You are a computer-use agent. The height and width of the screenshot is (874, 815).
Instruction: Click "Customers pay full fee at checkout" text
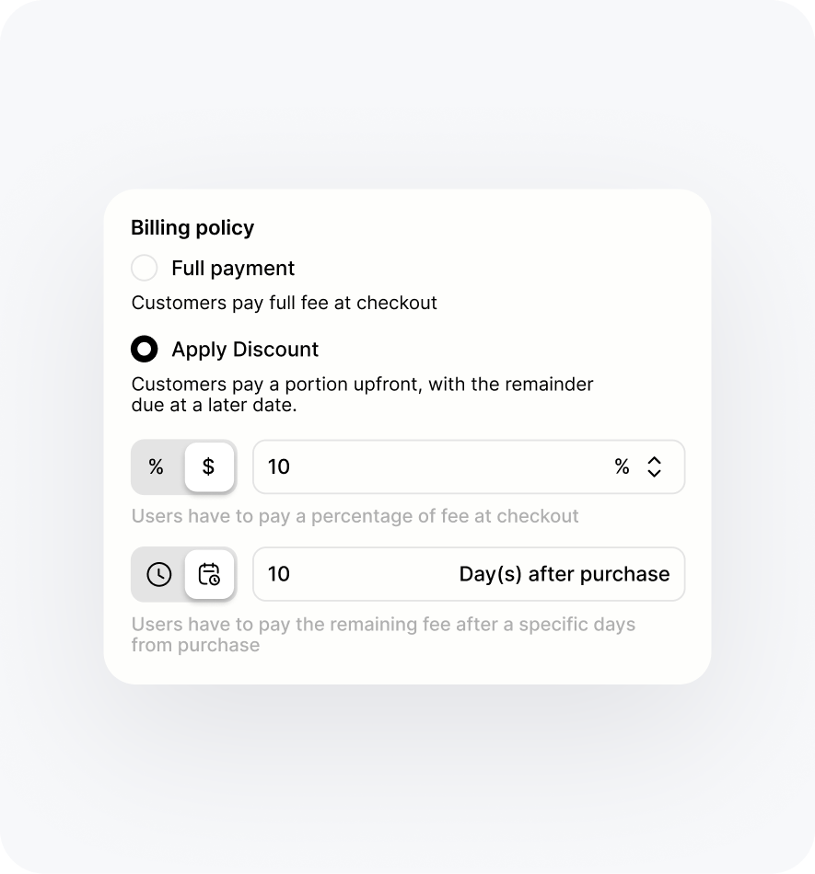[x=285, y=303]
